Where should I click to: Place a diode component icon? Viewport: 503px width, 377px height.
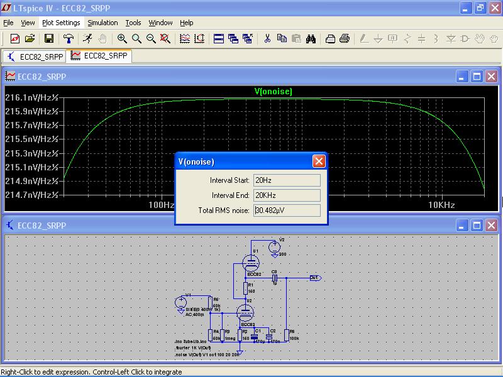(x=451, y=39)
